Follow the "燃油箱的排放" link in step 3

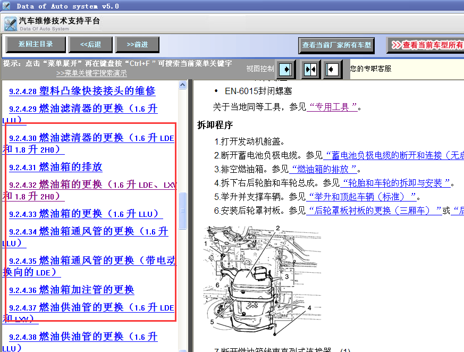(x=323, y=169)
